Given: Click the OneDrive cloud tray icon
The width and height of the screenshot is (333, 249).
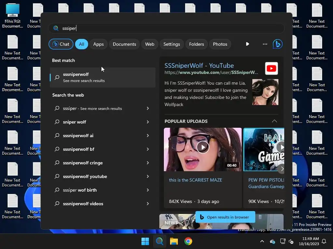Looking at the screenshot, I should [x=273, y=241].
